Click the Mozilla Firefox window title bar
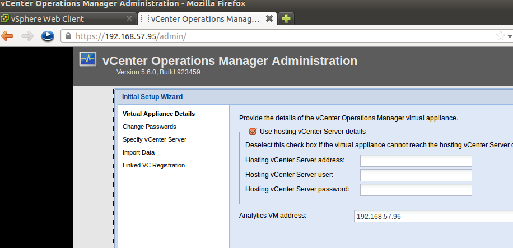513x248 pixels. pos(256,4)
